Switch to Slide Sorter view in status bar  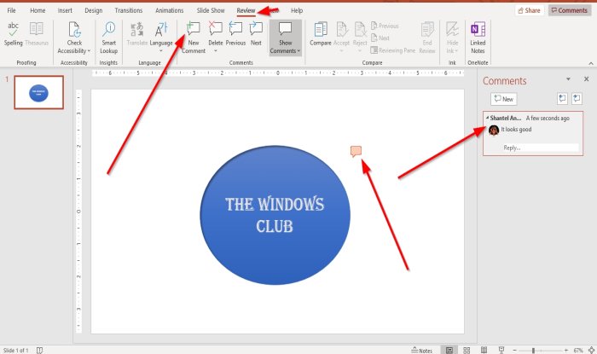tap(467, 350)
